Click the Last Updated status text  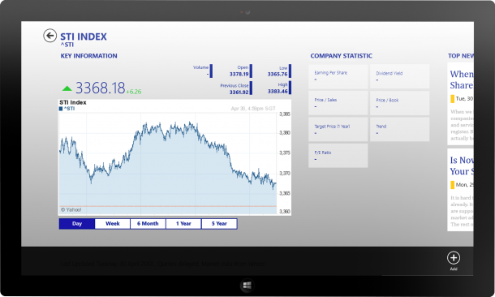[163, 264]
